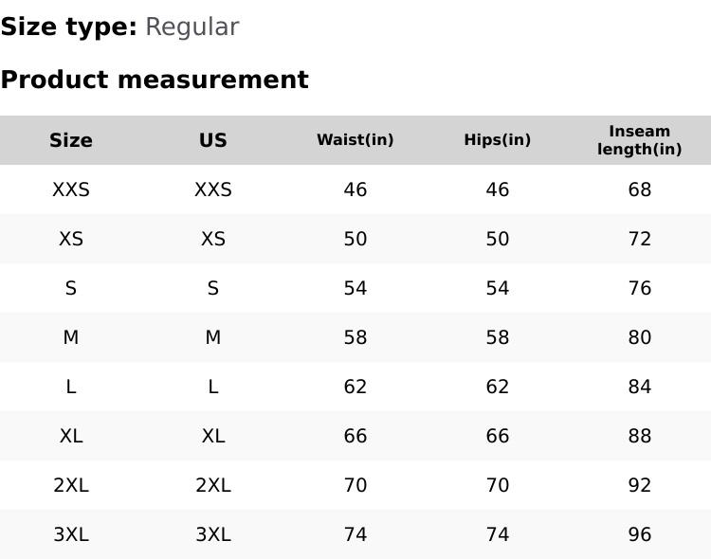Click 2XL in the Size column
711x559 pixels.
71,485
